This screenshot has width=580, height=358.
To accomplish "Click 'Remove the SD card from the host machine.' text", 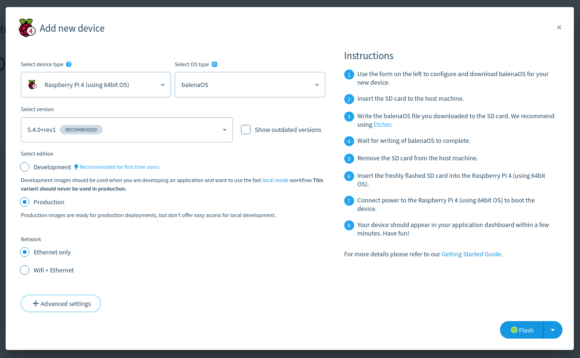I will click(x=418, y=158).
